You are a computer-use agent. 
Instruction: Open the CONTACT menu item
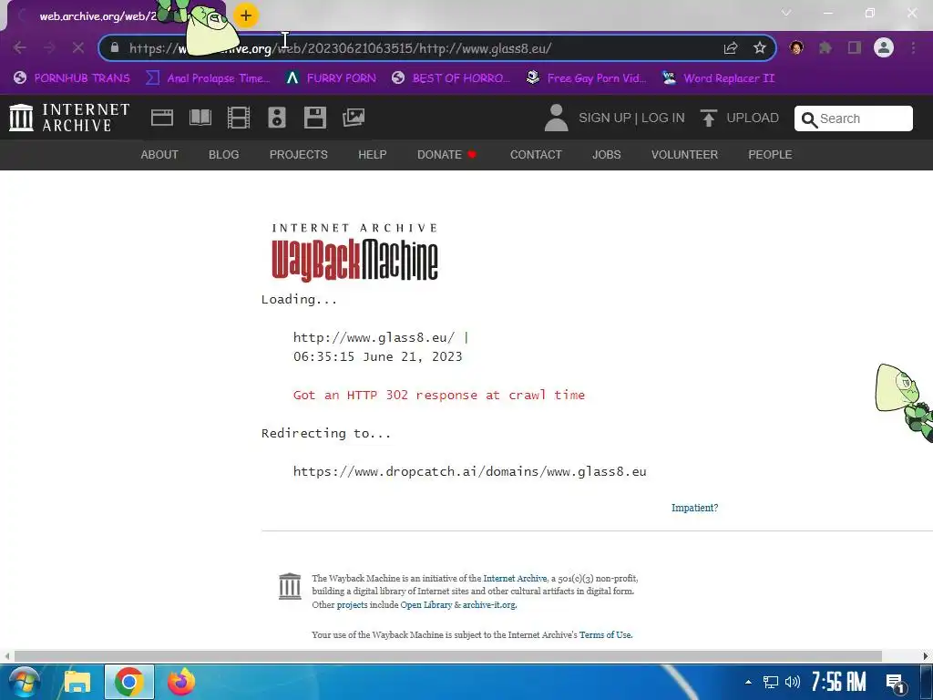click(536, 155)
